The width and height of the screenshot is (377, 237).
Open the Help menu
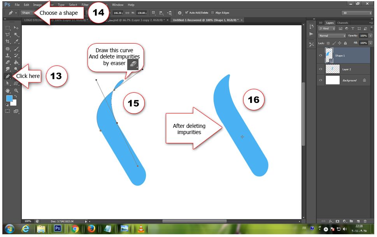131,5
